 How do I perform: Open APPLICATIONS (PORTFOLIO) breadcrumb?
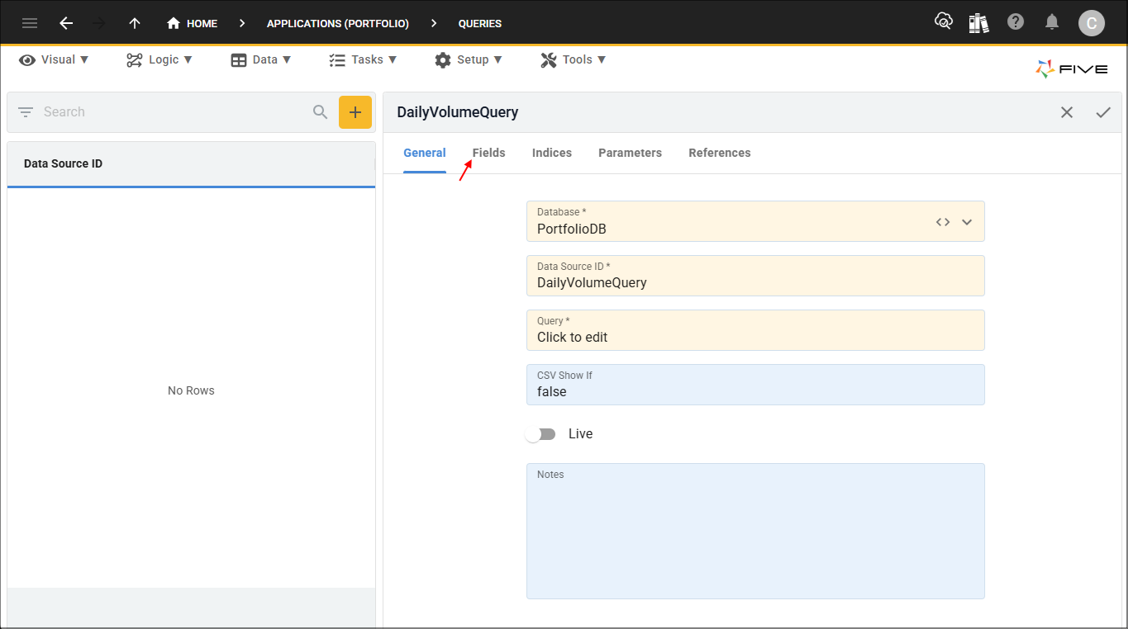(338, 23)
